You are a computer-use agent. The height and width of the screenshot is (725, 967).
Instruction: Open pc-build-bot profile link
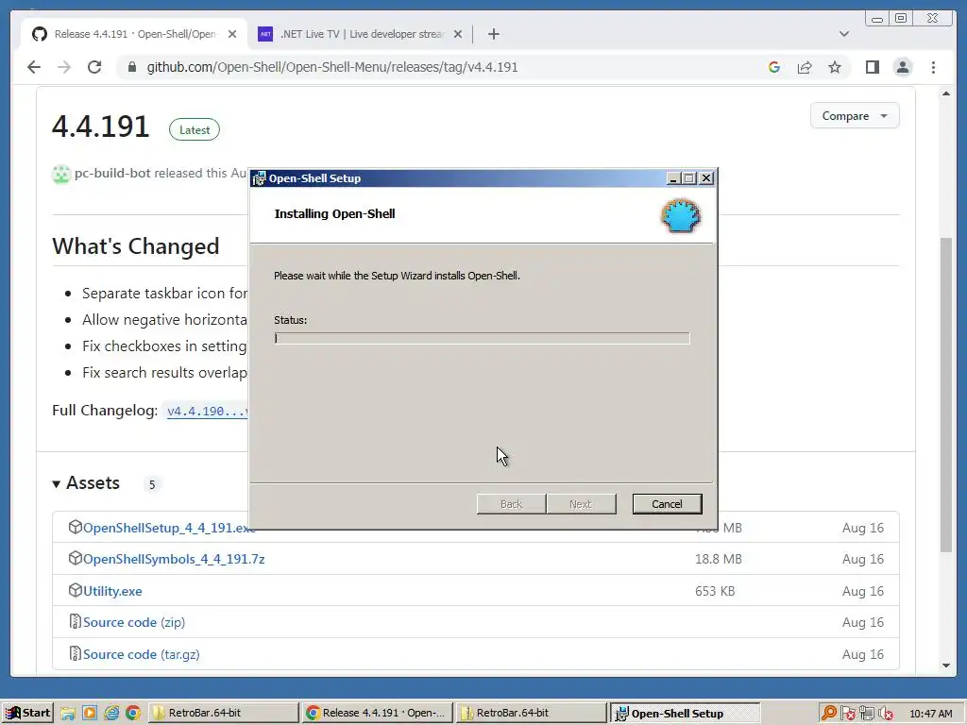(x=112, y=174)
